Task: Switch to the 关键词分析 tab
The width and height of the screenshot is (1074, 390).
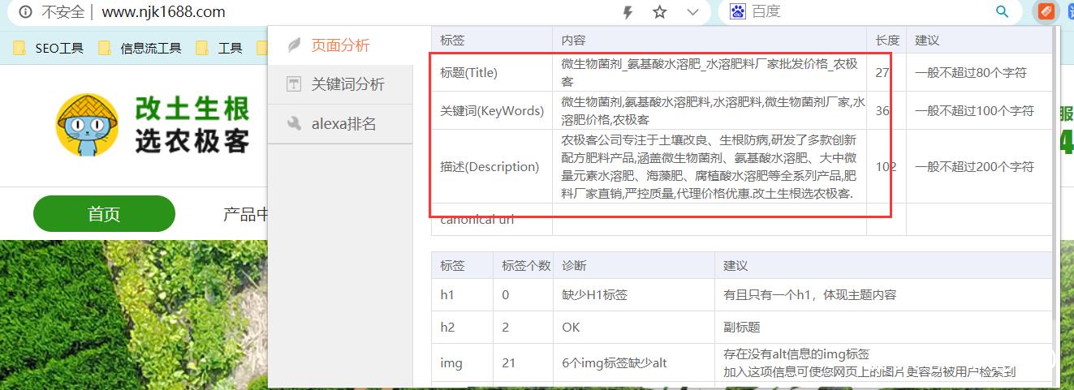Action: coord(340,84)
